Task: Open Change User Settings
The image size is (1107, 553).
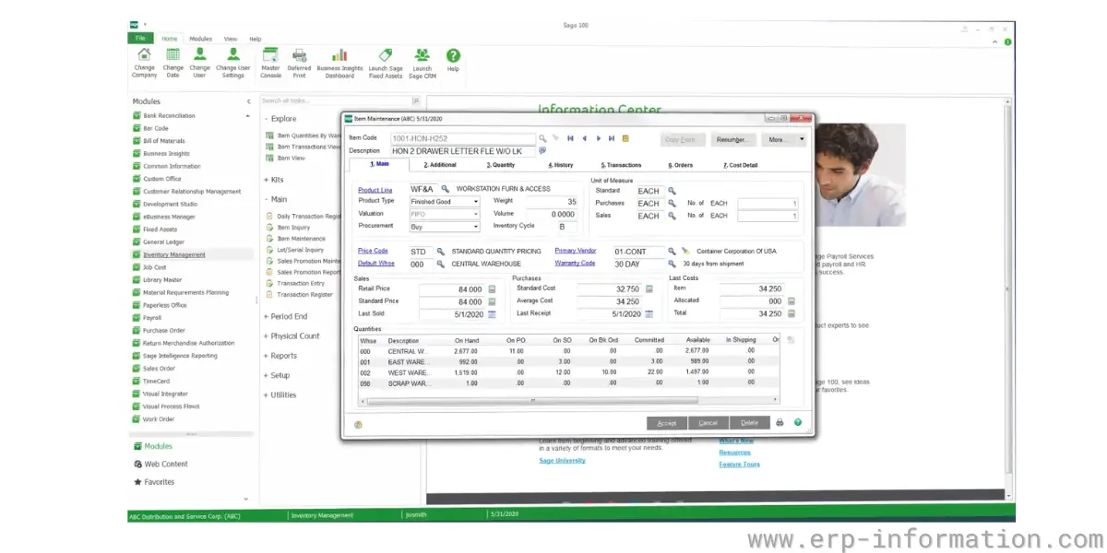Action: tap(232, 63)
